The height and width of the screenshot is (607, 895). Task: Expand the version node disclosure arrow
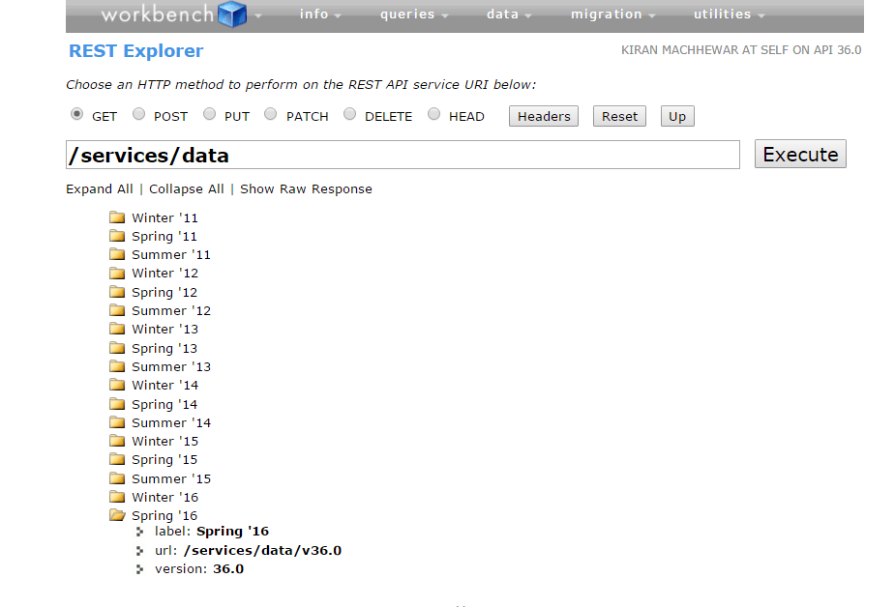pos(141,568)
